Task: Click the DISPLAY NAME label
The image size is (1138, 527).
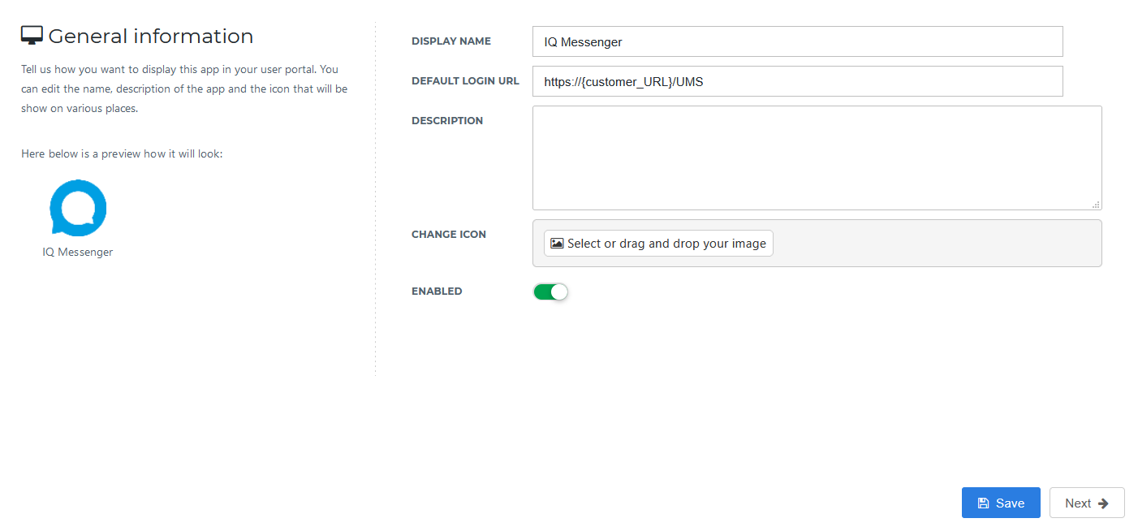Action: point(451,41)
